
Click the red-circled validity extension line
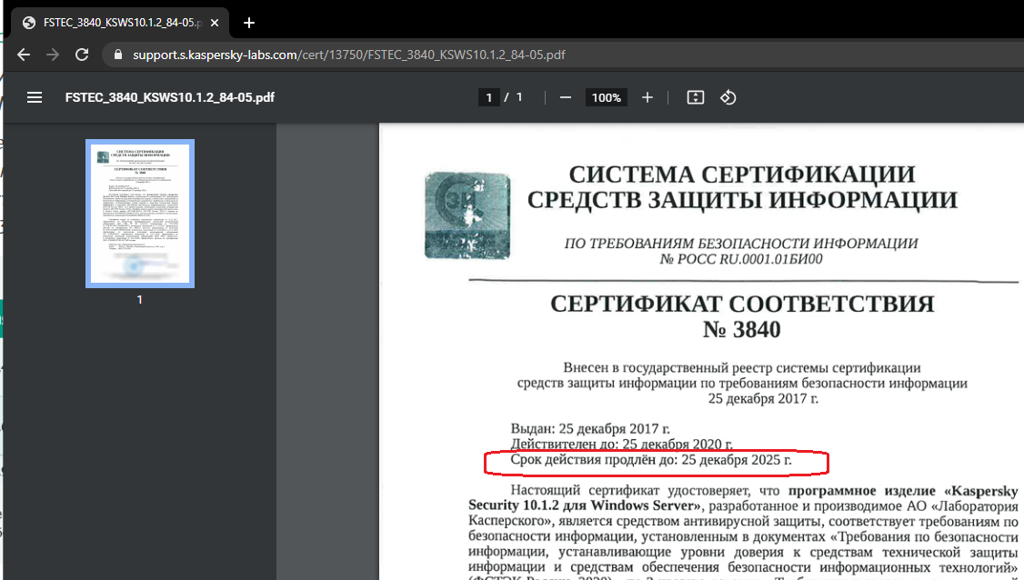[651, 461]
